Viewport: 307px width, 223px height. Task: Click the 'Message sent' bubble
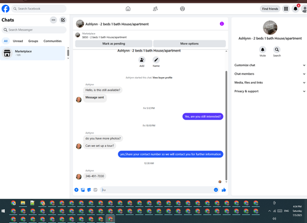tap(95, 97)
